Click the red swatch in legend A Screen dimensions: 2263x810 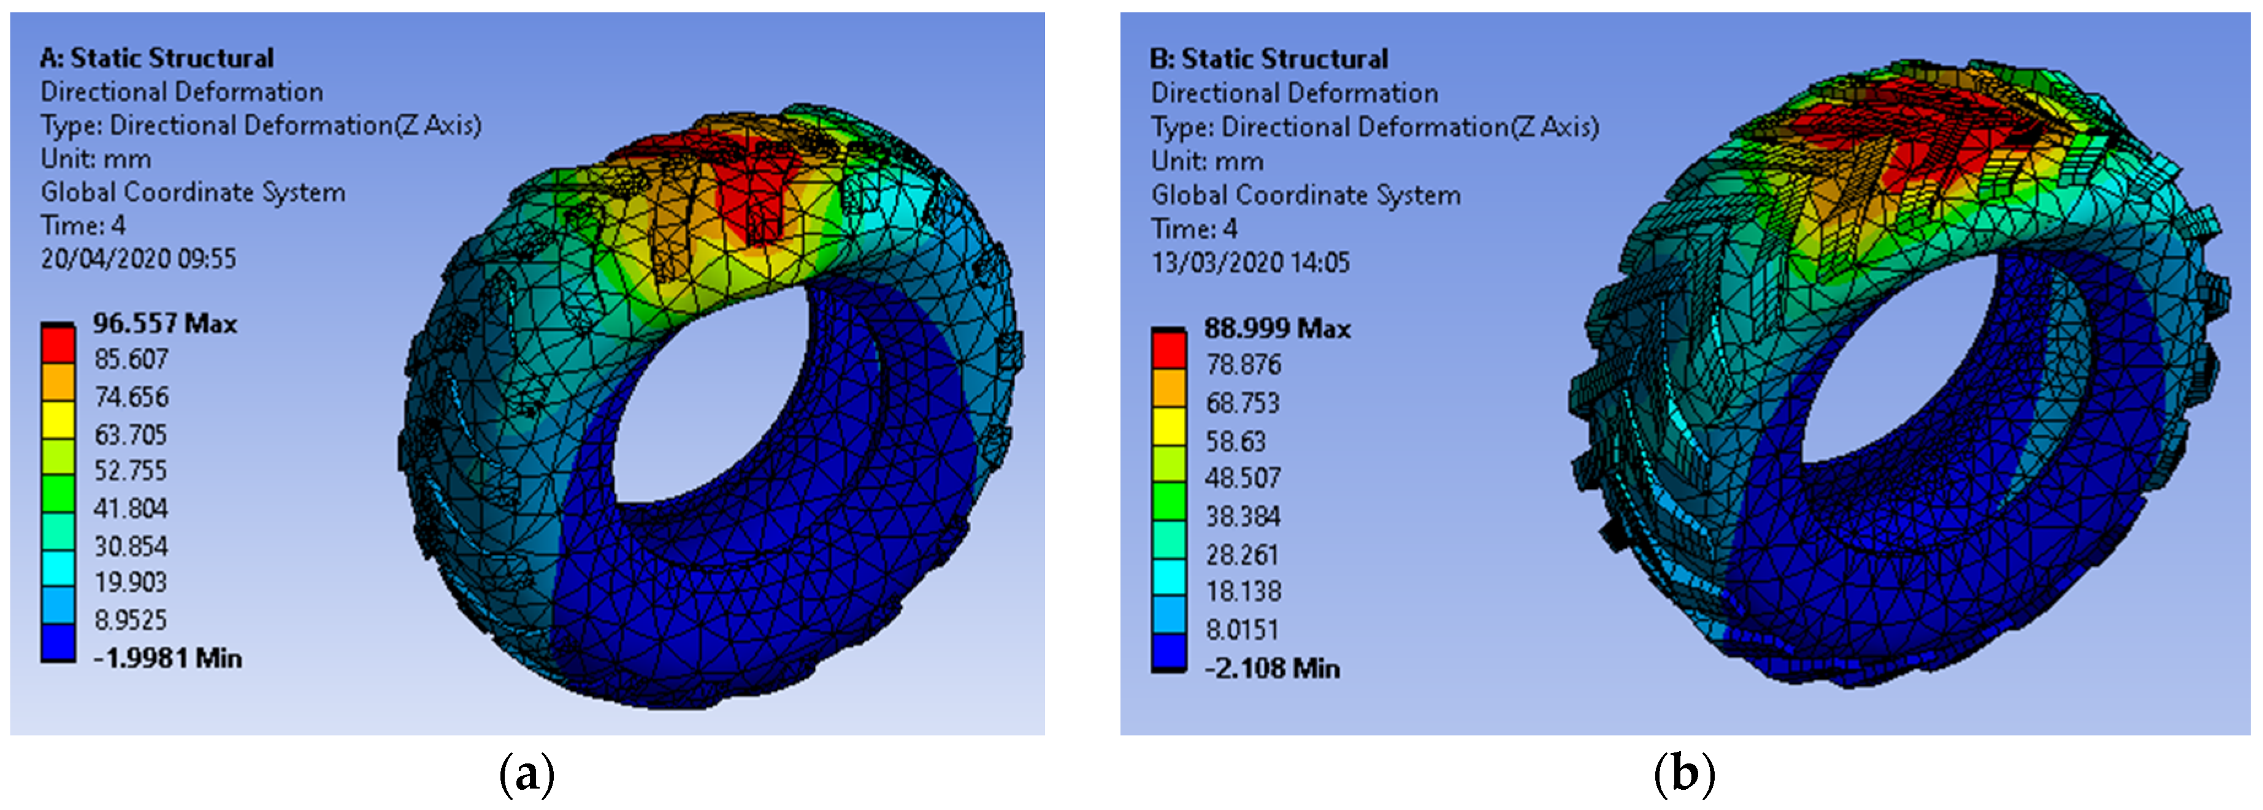tap(58, 344)
